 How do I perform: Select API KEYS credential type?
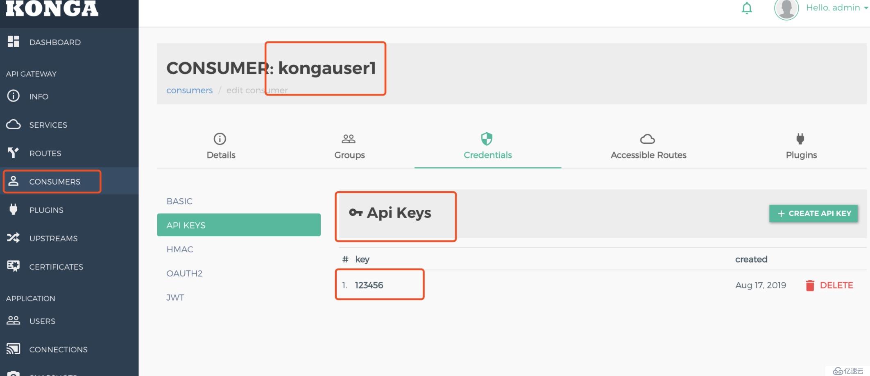[x=239, y=225]
